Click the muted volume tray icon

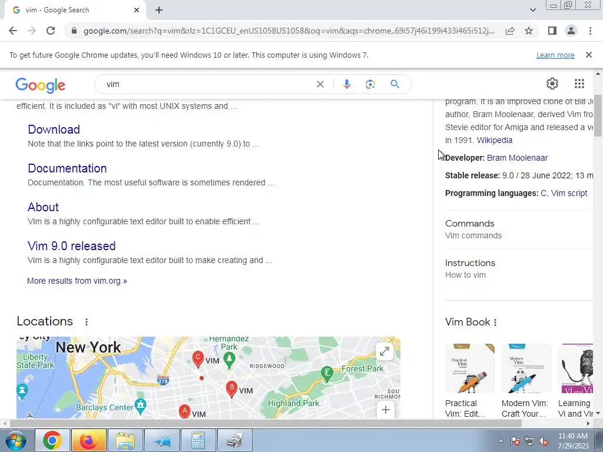pyautogui.click(x=544, y=441)
